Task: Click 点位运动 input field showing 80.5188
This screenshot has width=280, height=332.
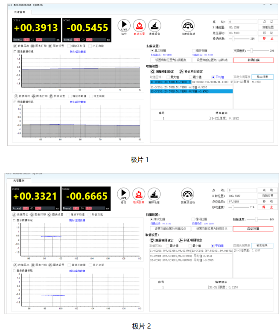Action: pos(242,33)
